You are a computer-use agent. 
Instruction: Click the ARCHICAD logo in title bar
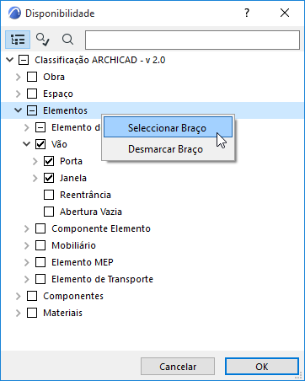click(x=14, y=13)
